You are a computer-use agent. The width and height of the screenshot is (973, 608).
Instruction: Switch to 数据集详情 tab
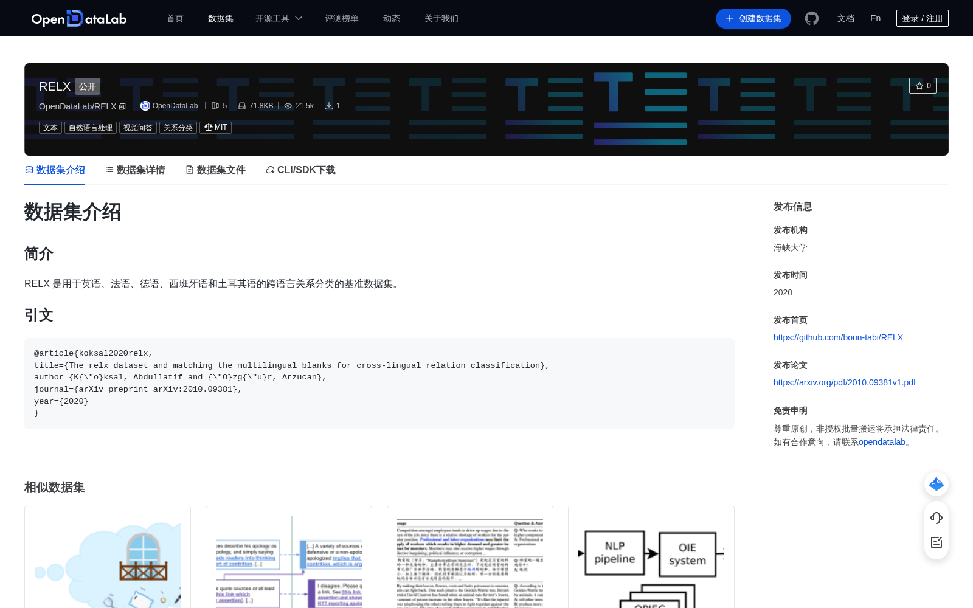pyautogui.click(x=135, y=170)
